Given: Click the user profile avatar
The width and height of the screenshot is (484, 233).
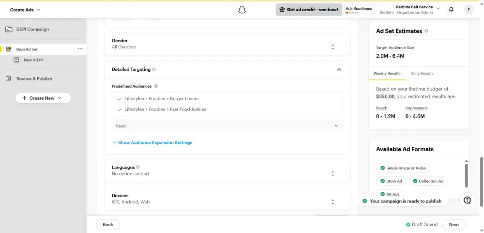Looking at the screenshot, I should pos(469,9).
